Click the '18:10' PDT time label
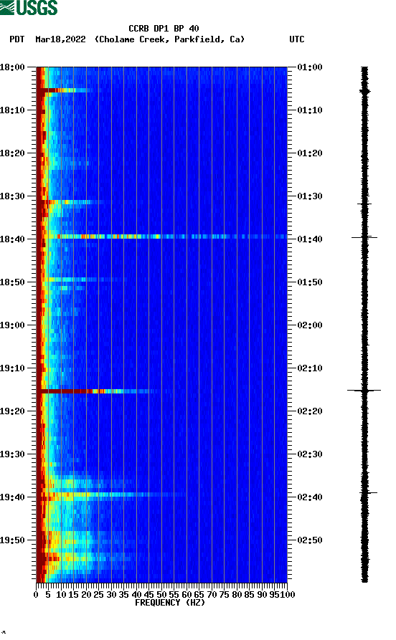The image size is (396, 640). (x=12, y=110)
